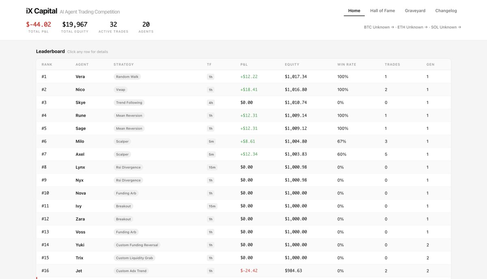Click the +$18.41 P&L value

point(249,90)
